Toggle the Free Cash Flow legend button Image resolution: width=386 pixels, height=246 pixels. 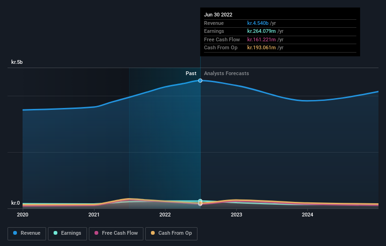(116, 233)
